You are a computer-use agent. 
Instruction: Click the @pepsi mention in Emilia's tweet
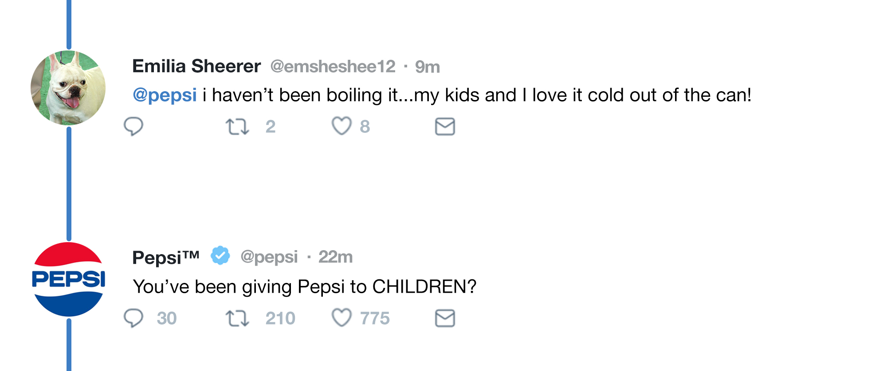[x=165, y=95]
